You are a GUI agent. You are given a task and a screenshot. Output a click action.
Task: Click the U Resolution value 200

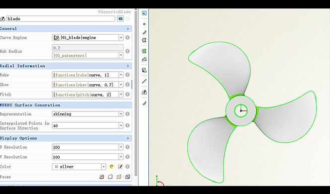(85, 147)
